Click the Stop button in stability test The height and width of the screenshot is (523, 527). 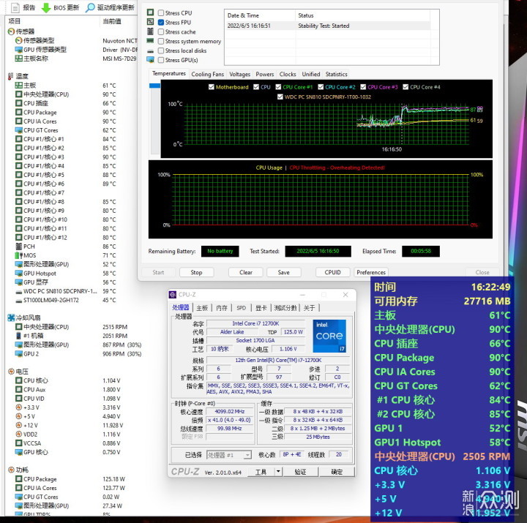196,272
